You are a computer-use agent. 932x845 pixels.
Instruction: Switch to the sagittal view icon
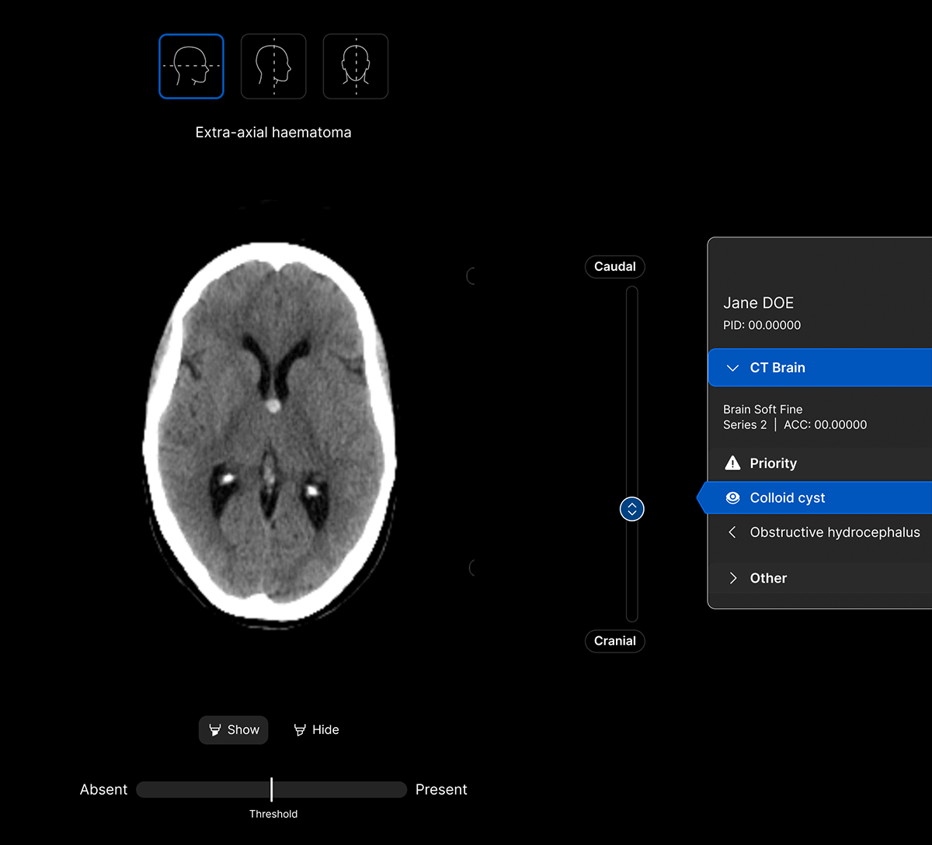273,67
